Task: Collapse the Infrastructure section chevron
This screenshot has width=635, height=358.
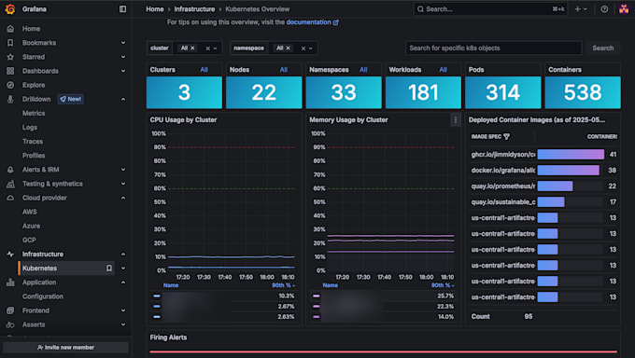Action: (123, 254)
